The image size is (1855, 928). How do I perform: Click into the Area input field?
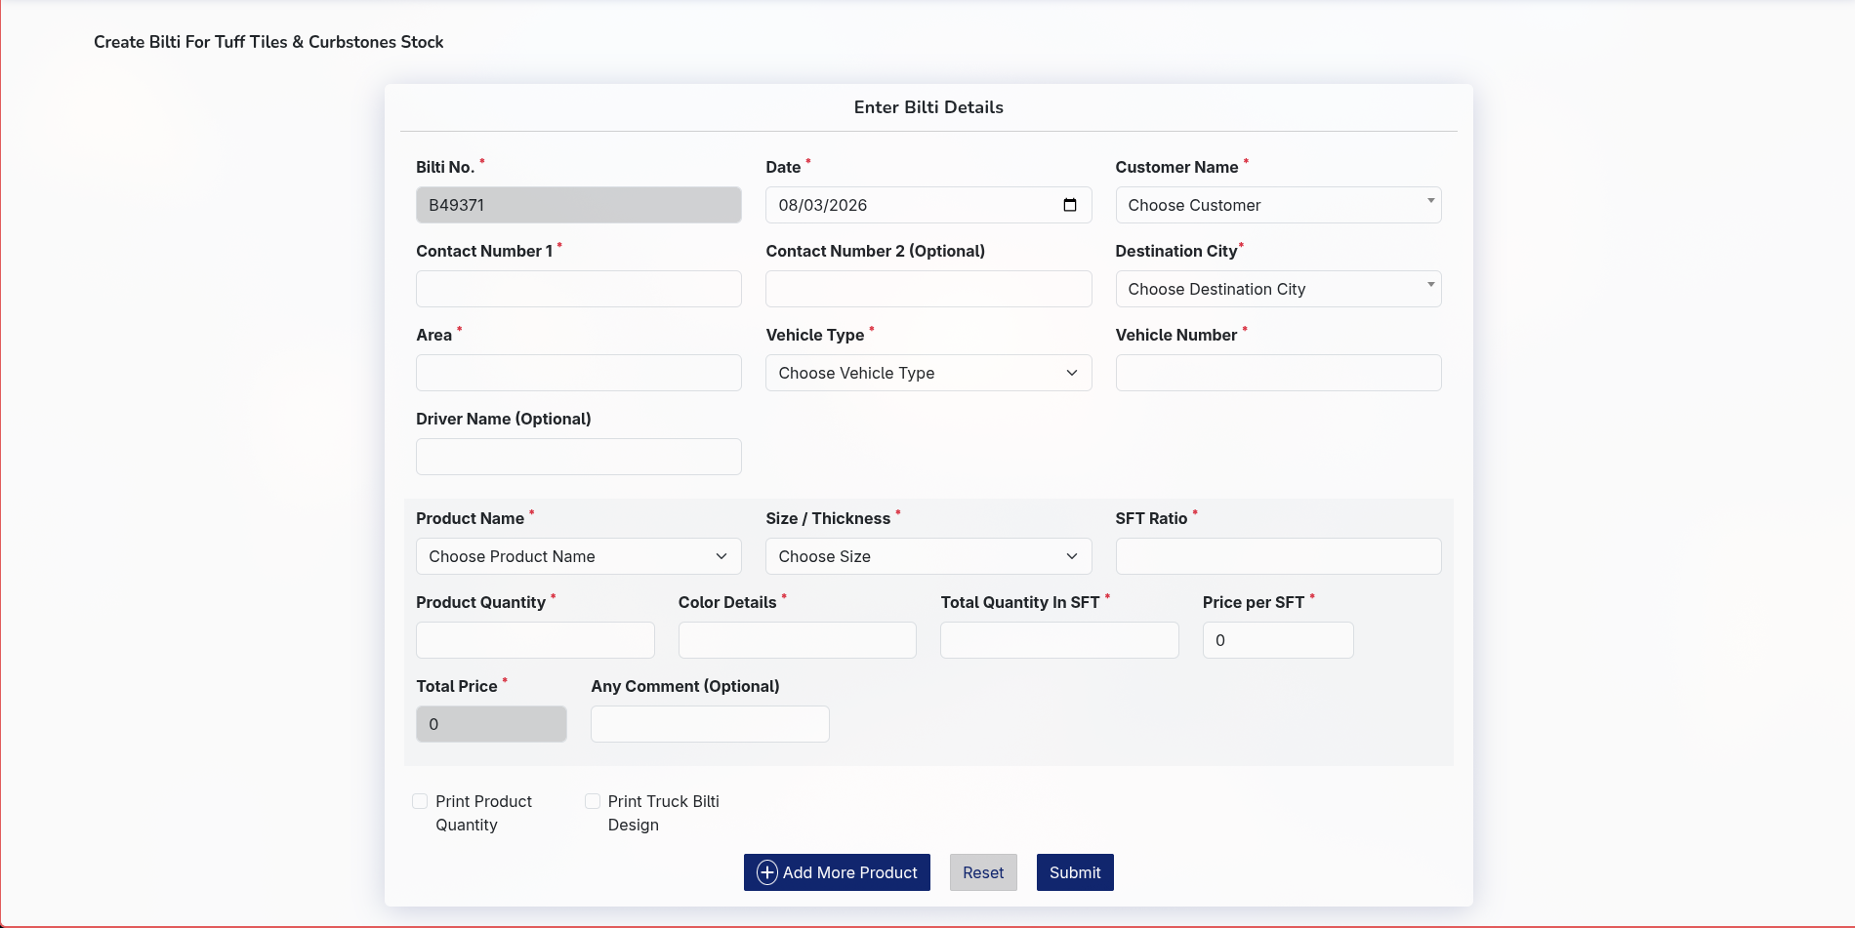coord(579,373)
